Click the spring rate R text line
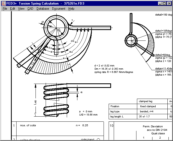Image resolution: width=173 pixels, height=141 pixels. (113, 72)
